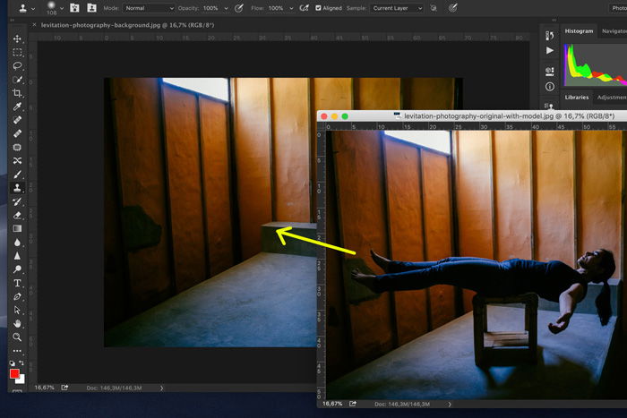This screenshot has width=627, height=418.
Task: Select the Crop tool
Action: point(17,93)
